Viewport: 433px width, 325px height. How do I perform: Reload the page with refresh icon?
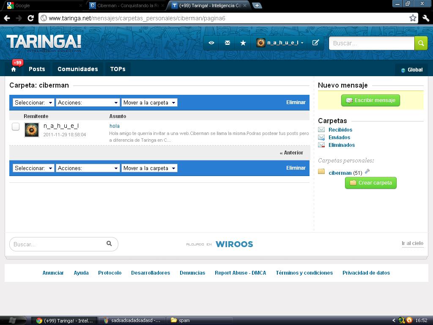pyautogui.click(x=30, y=18)
